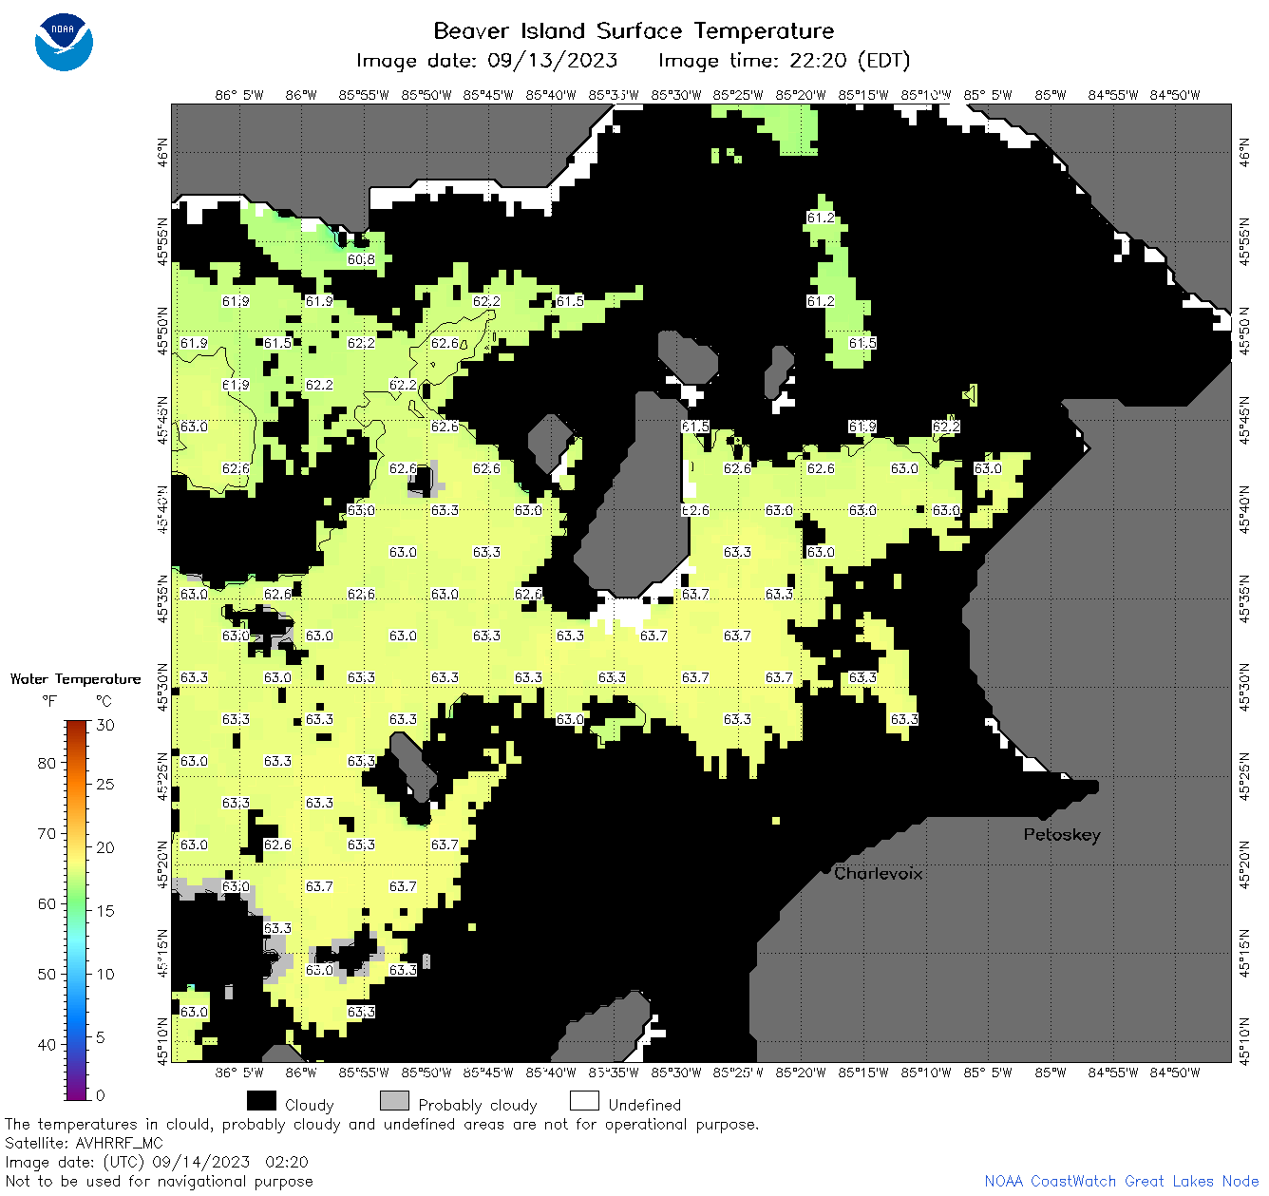Click the Petoskey city label on map
The width and height of the screenshot is (1269, 1196).
pyautogui.click(x=1062, y=835)
